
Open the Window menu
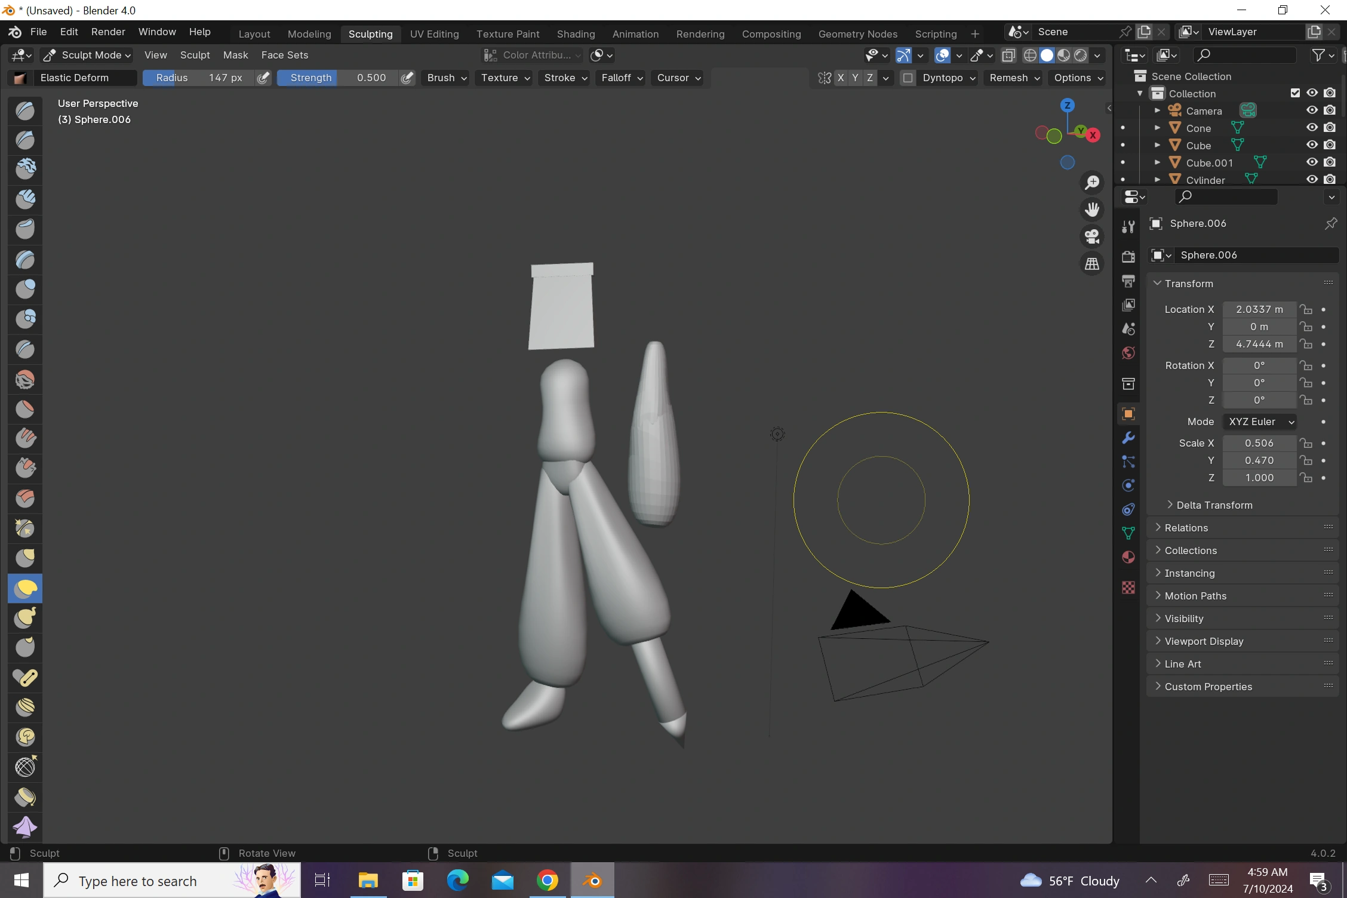(x=156, y=32)
